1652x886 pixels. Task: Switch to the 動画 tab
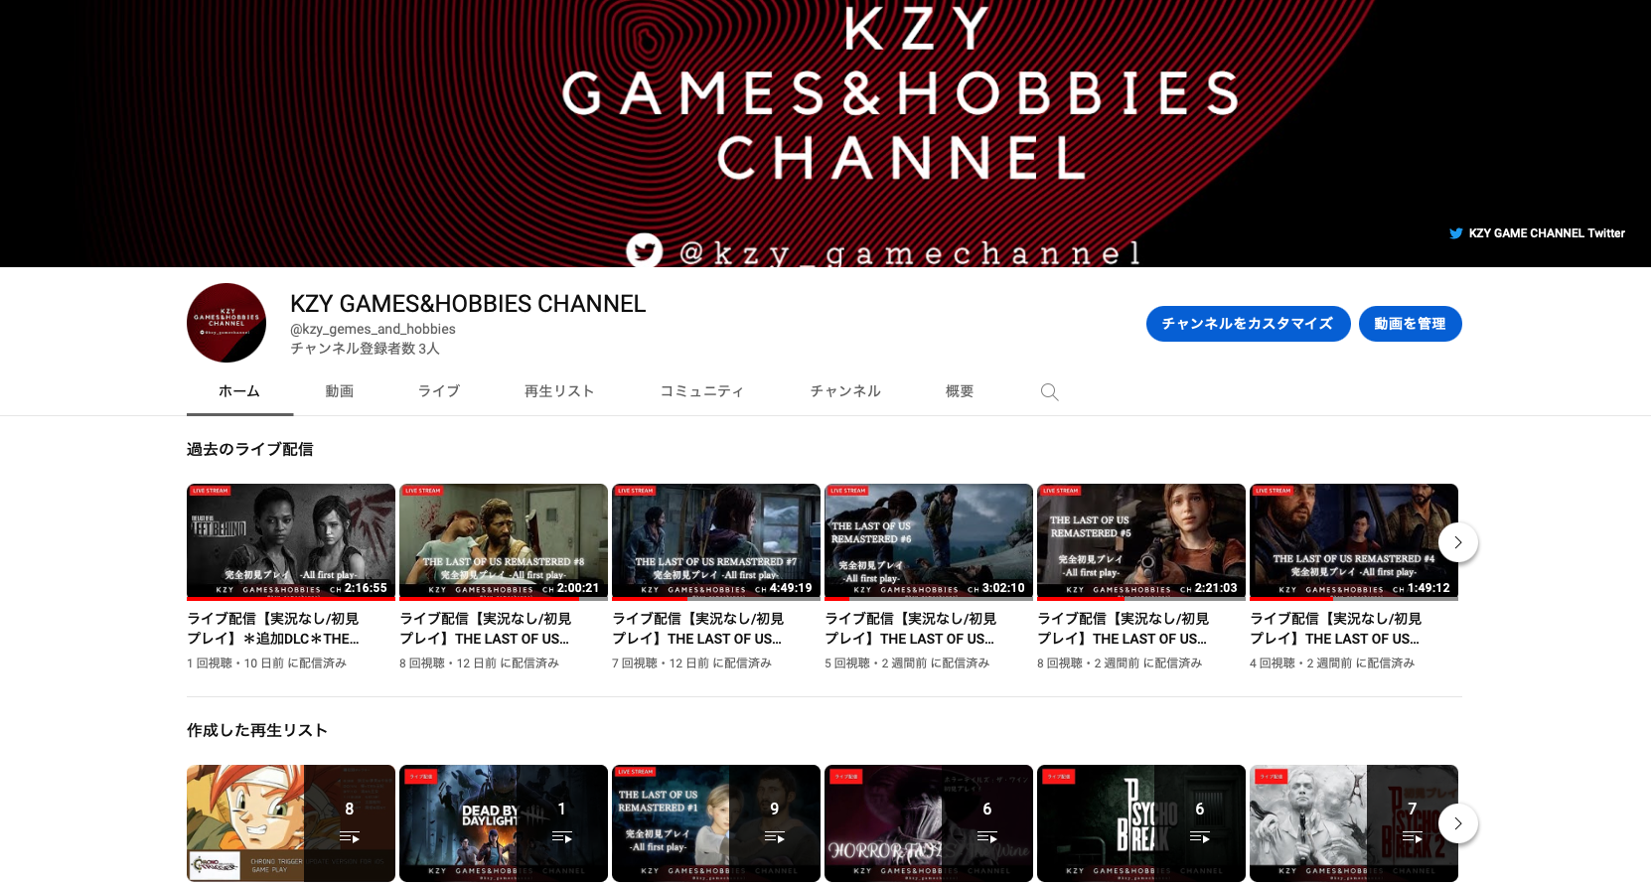[340, 391]
